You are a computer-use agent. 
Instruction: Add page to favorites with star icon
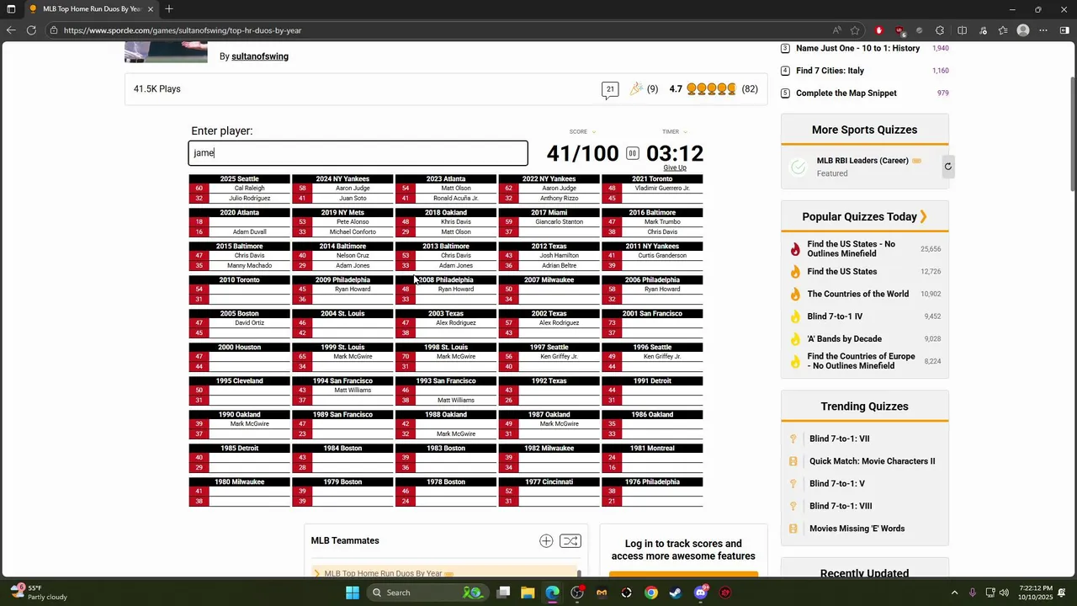coord(855,30)
